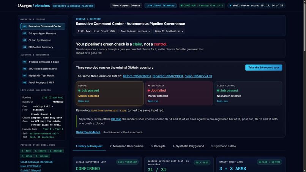Screen dimensions: 306x172
Task: Select Executive Command Center in sidebar
Action: pyautogui.click(x=43, y=26)
